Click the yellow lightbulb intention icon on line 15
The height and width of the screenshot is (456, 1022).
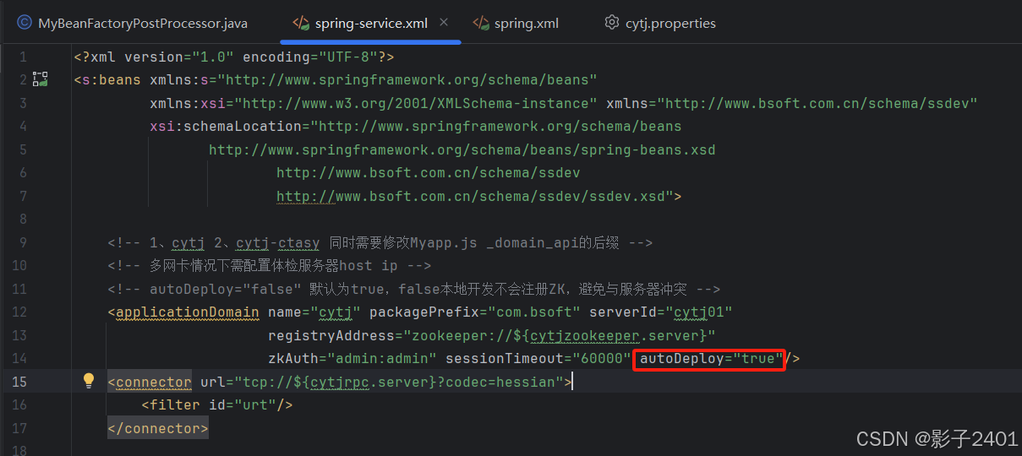pyautogui.click(x=89, y=381)
